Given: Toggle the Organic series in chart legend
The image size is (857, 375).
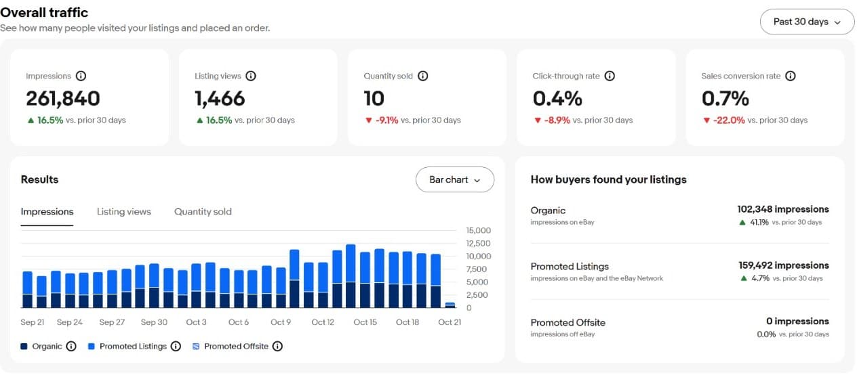Looking at the screenshot, I should (41, 347).
